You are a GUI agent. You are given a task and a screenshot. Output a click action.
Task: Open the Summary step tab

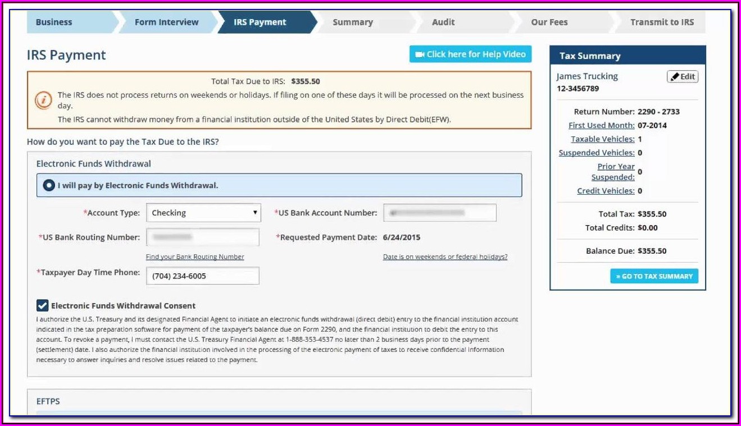352,22
